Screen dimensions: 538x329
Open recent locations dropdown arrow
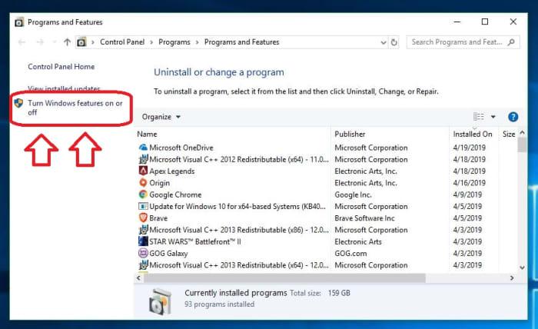tap(54, 42)
